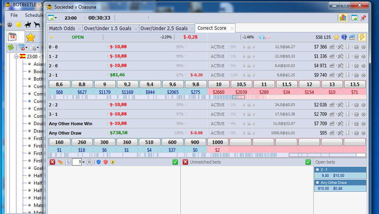The image size is (379, 214).
Task: Toggle the yellow warning shield icon
Action: (x=113, y=162)
